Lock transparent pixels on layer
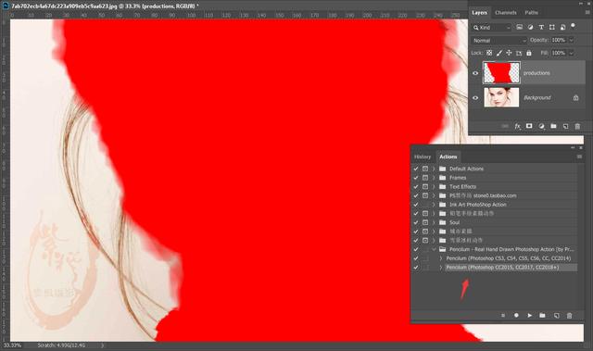Viewport: 593px width, 351px height. pos(489,53)
